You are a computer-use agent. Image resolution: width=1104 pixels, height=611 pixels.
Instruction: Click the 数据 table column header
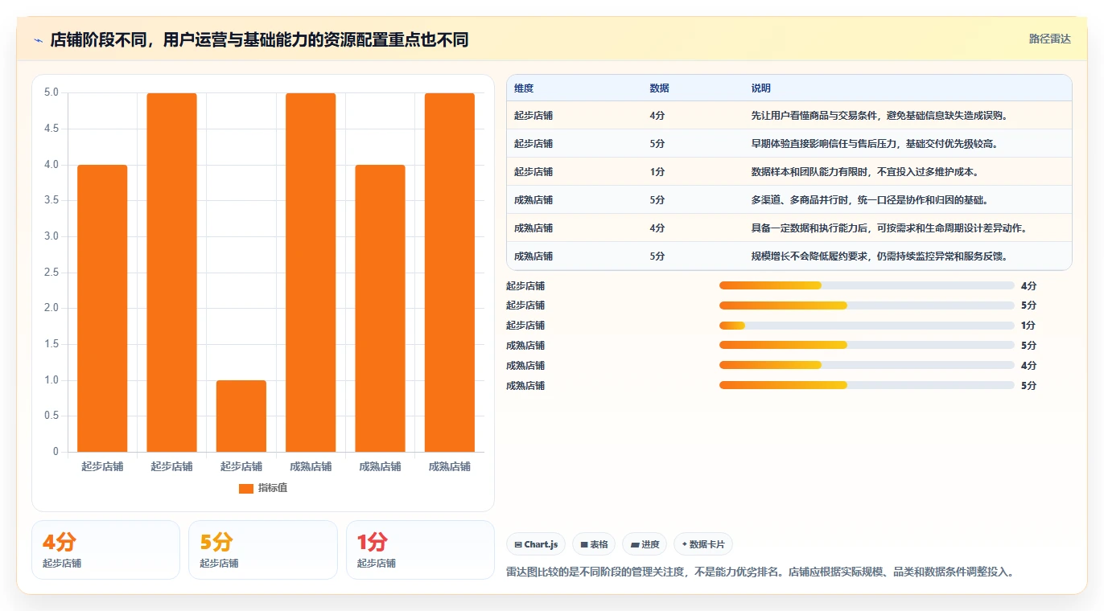pyautogui.click(x=659, y=88)
